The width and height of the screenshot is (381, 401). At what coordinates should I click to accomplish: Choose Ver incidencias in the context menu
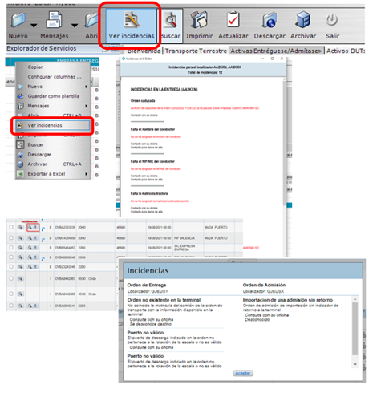pos(53,125)
